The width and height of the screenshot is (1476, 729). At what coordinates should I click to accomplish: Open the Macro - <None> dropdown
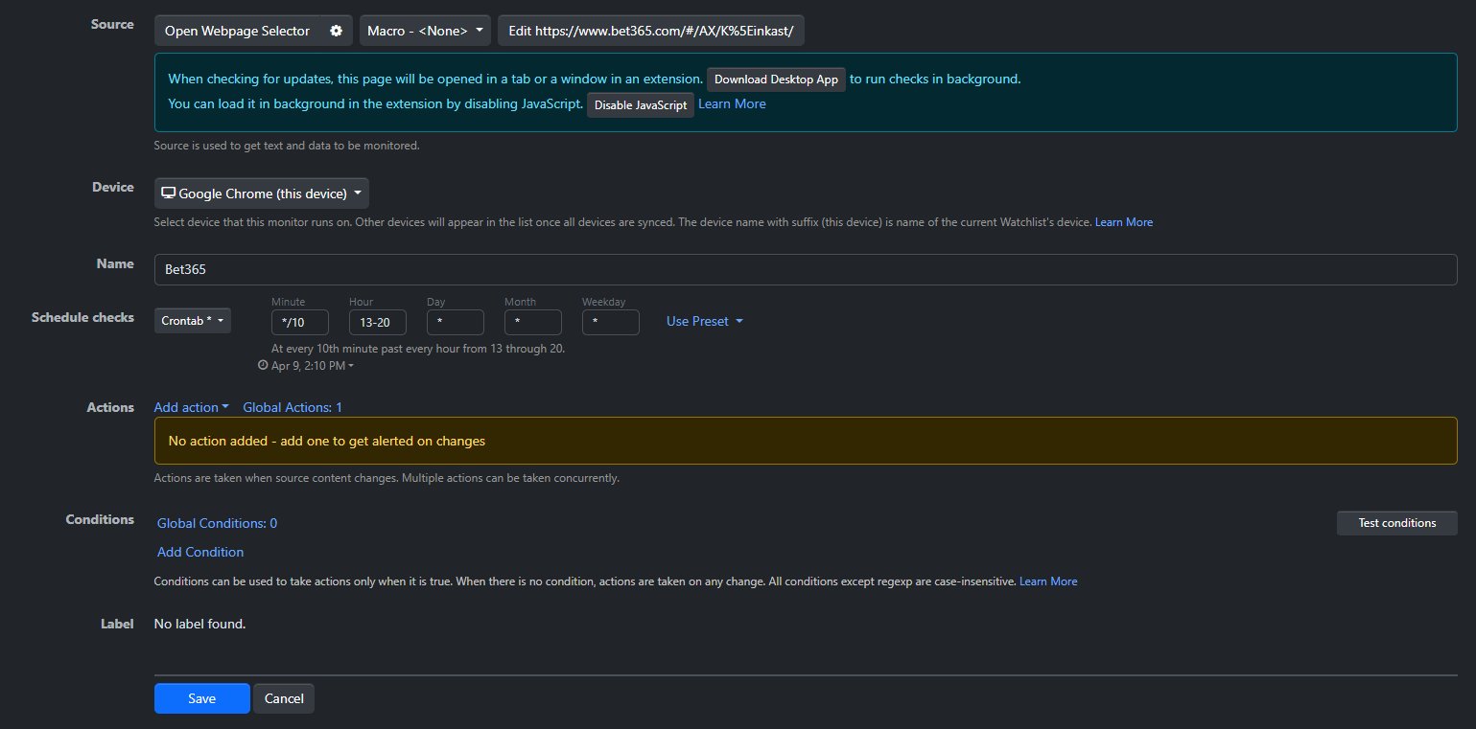[x=425, y=31]
